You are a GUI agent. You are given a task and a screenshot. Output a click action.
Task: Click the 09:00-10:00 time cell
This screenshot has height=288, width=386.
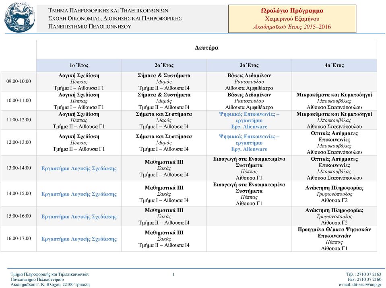point(19,81)
